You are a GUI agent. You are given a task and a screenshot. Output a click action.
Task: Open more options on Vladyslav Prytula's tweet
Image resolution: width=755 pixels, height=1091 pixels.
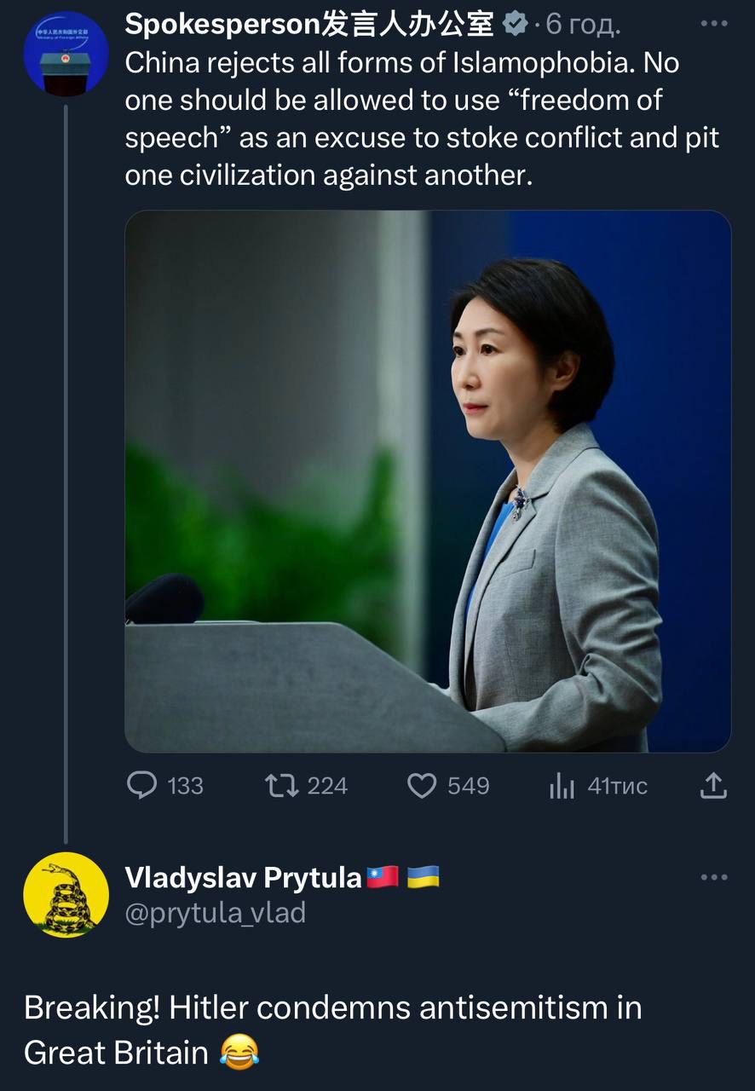point(713,877)
